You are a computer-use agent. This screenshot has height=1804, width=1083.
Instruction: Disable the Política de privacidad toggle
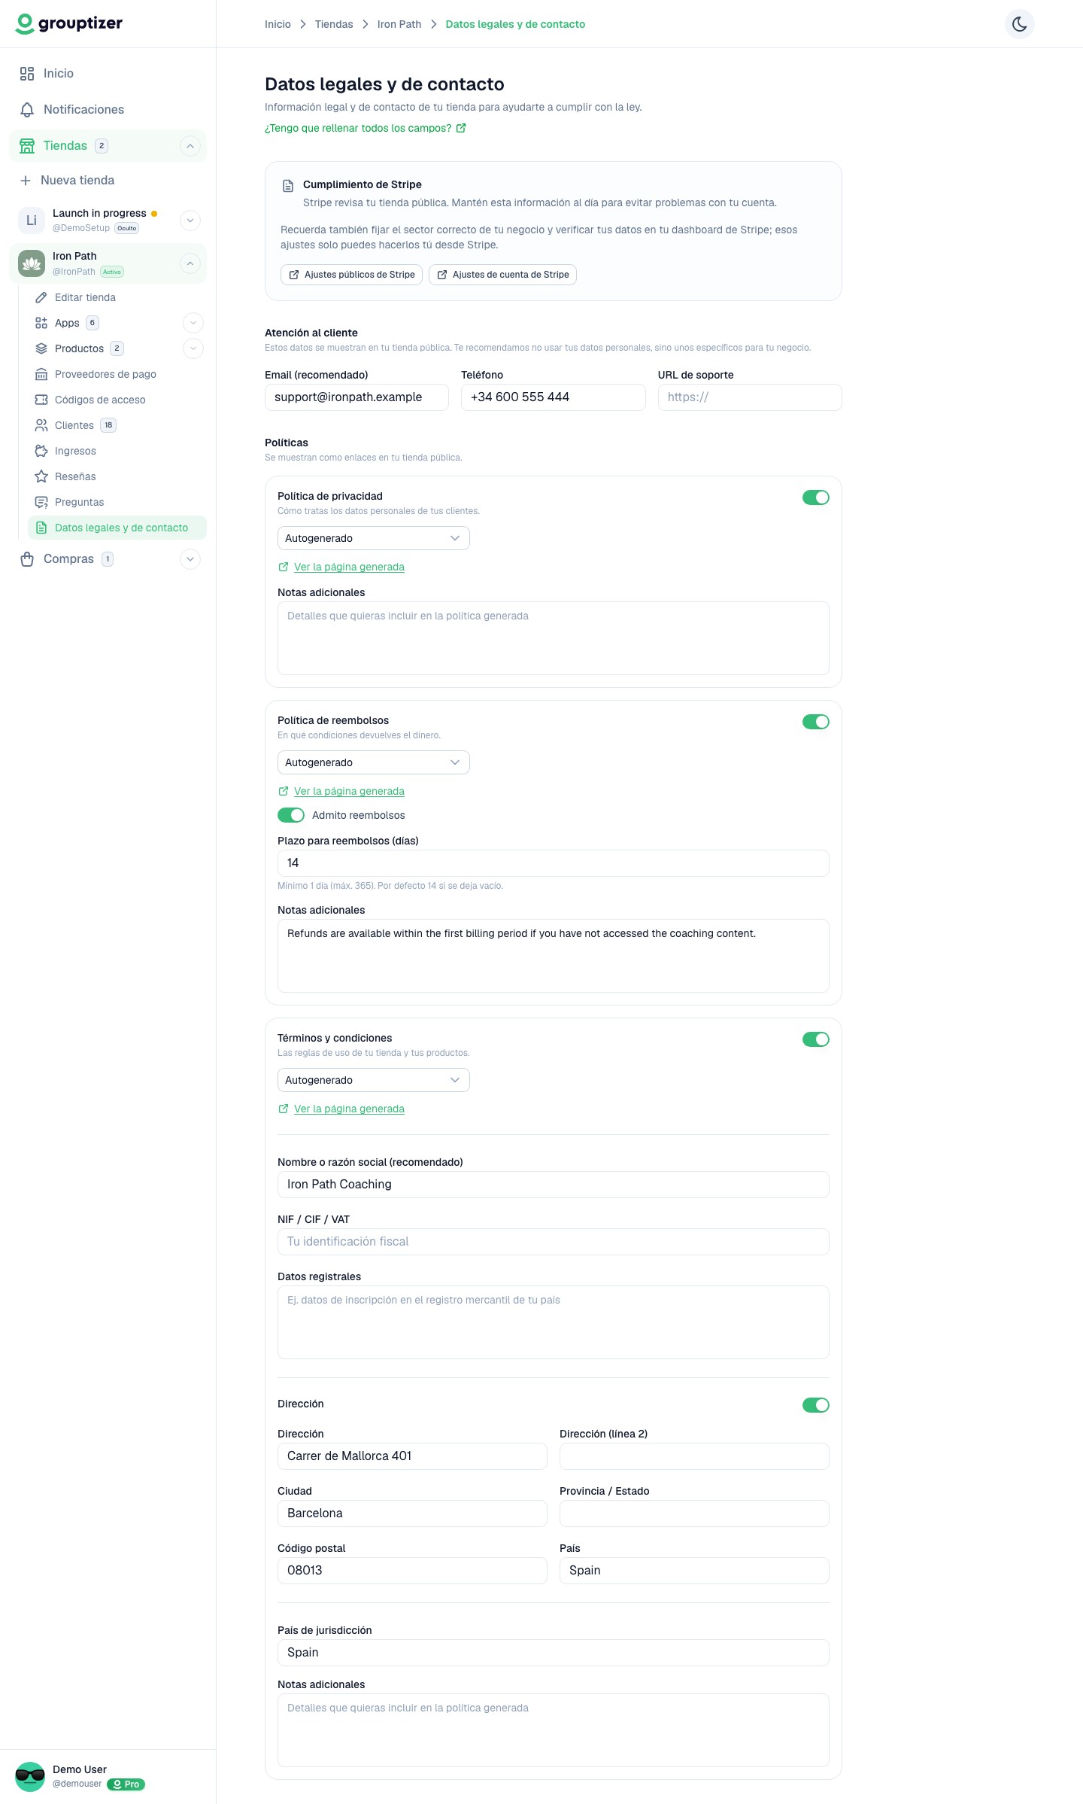[815, 497]
